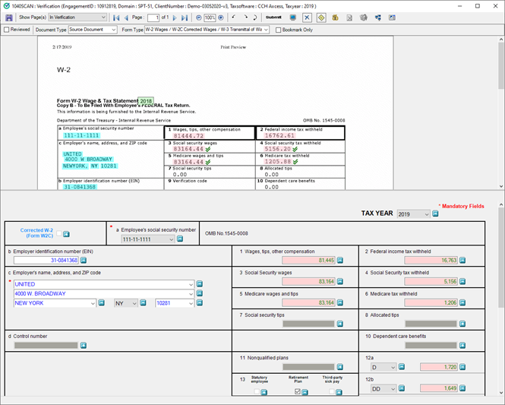The width and height of the screenshot is (505, 405).
Task: Click the Submit button
Action: click(x=273, y=17)
